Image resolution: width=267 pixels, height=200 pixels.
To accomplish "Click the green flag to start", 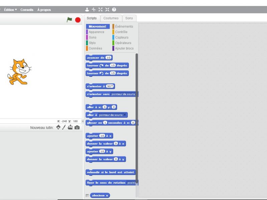I will pos(69,20).
